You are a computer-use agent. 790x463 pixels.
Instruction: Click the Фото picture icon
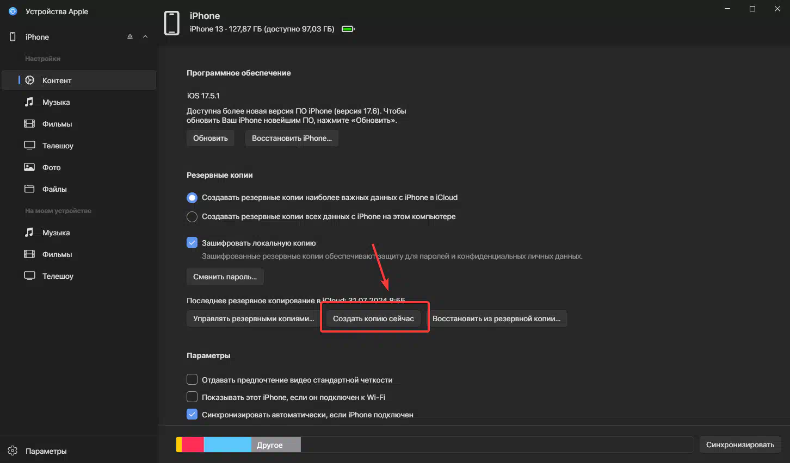point(29,167)
